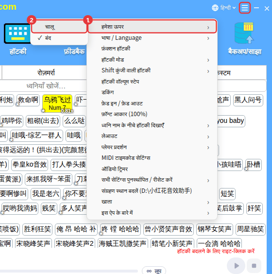Select the डकिंग menu entry
The image size is (272, 274).
click(152, 92)
